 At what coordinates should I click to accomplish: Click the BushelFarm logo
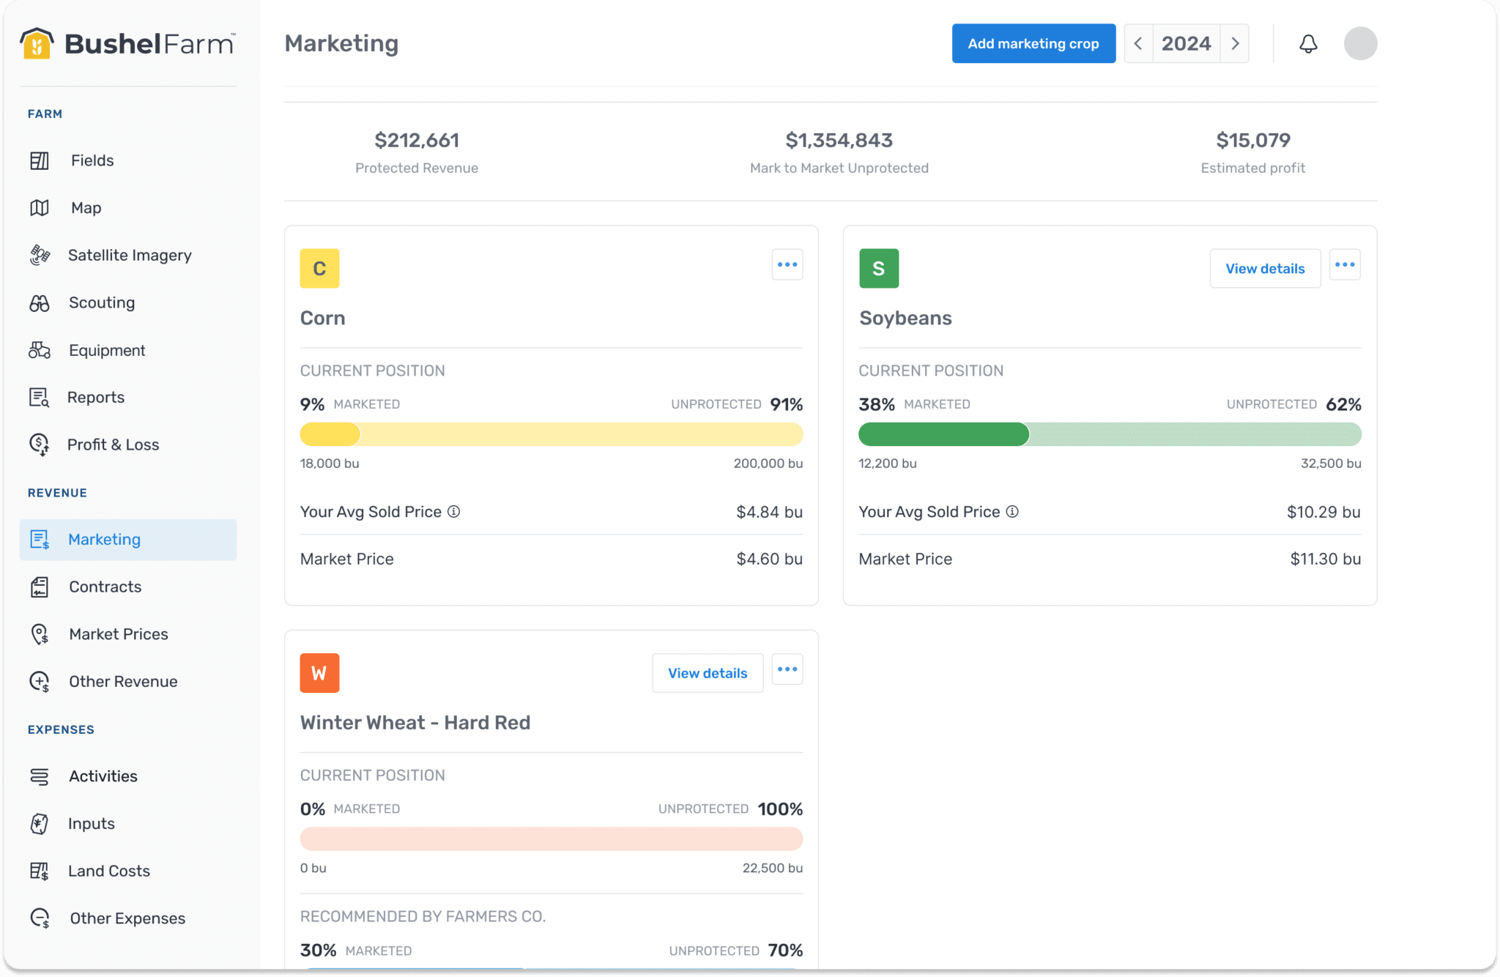click(x=127, y=43)
